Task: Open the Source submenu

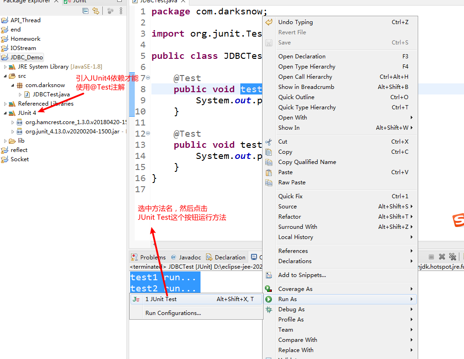Action: tap(340, 207)
